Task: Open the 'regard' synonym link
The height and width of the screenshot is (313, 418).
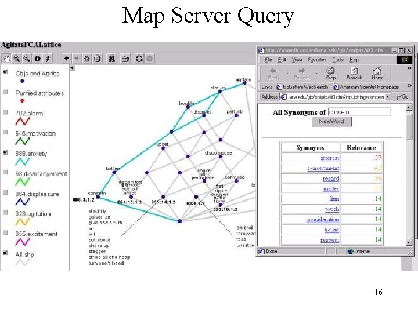Action: pyautogui.click(x=331, y=179)
